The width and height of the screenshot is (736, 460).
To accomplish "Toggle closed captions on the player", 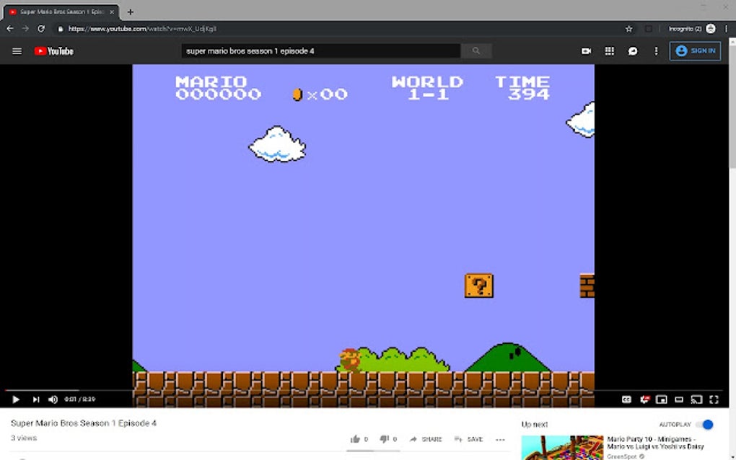I will [x=626, y=399].
